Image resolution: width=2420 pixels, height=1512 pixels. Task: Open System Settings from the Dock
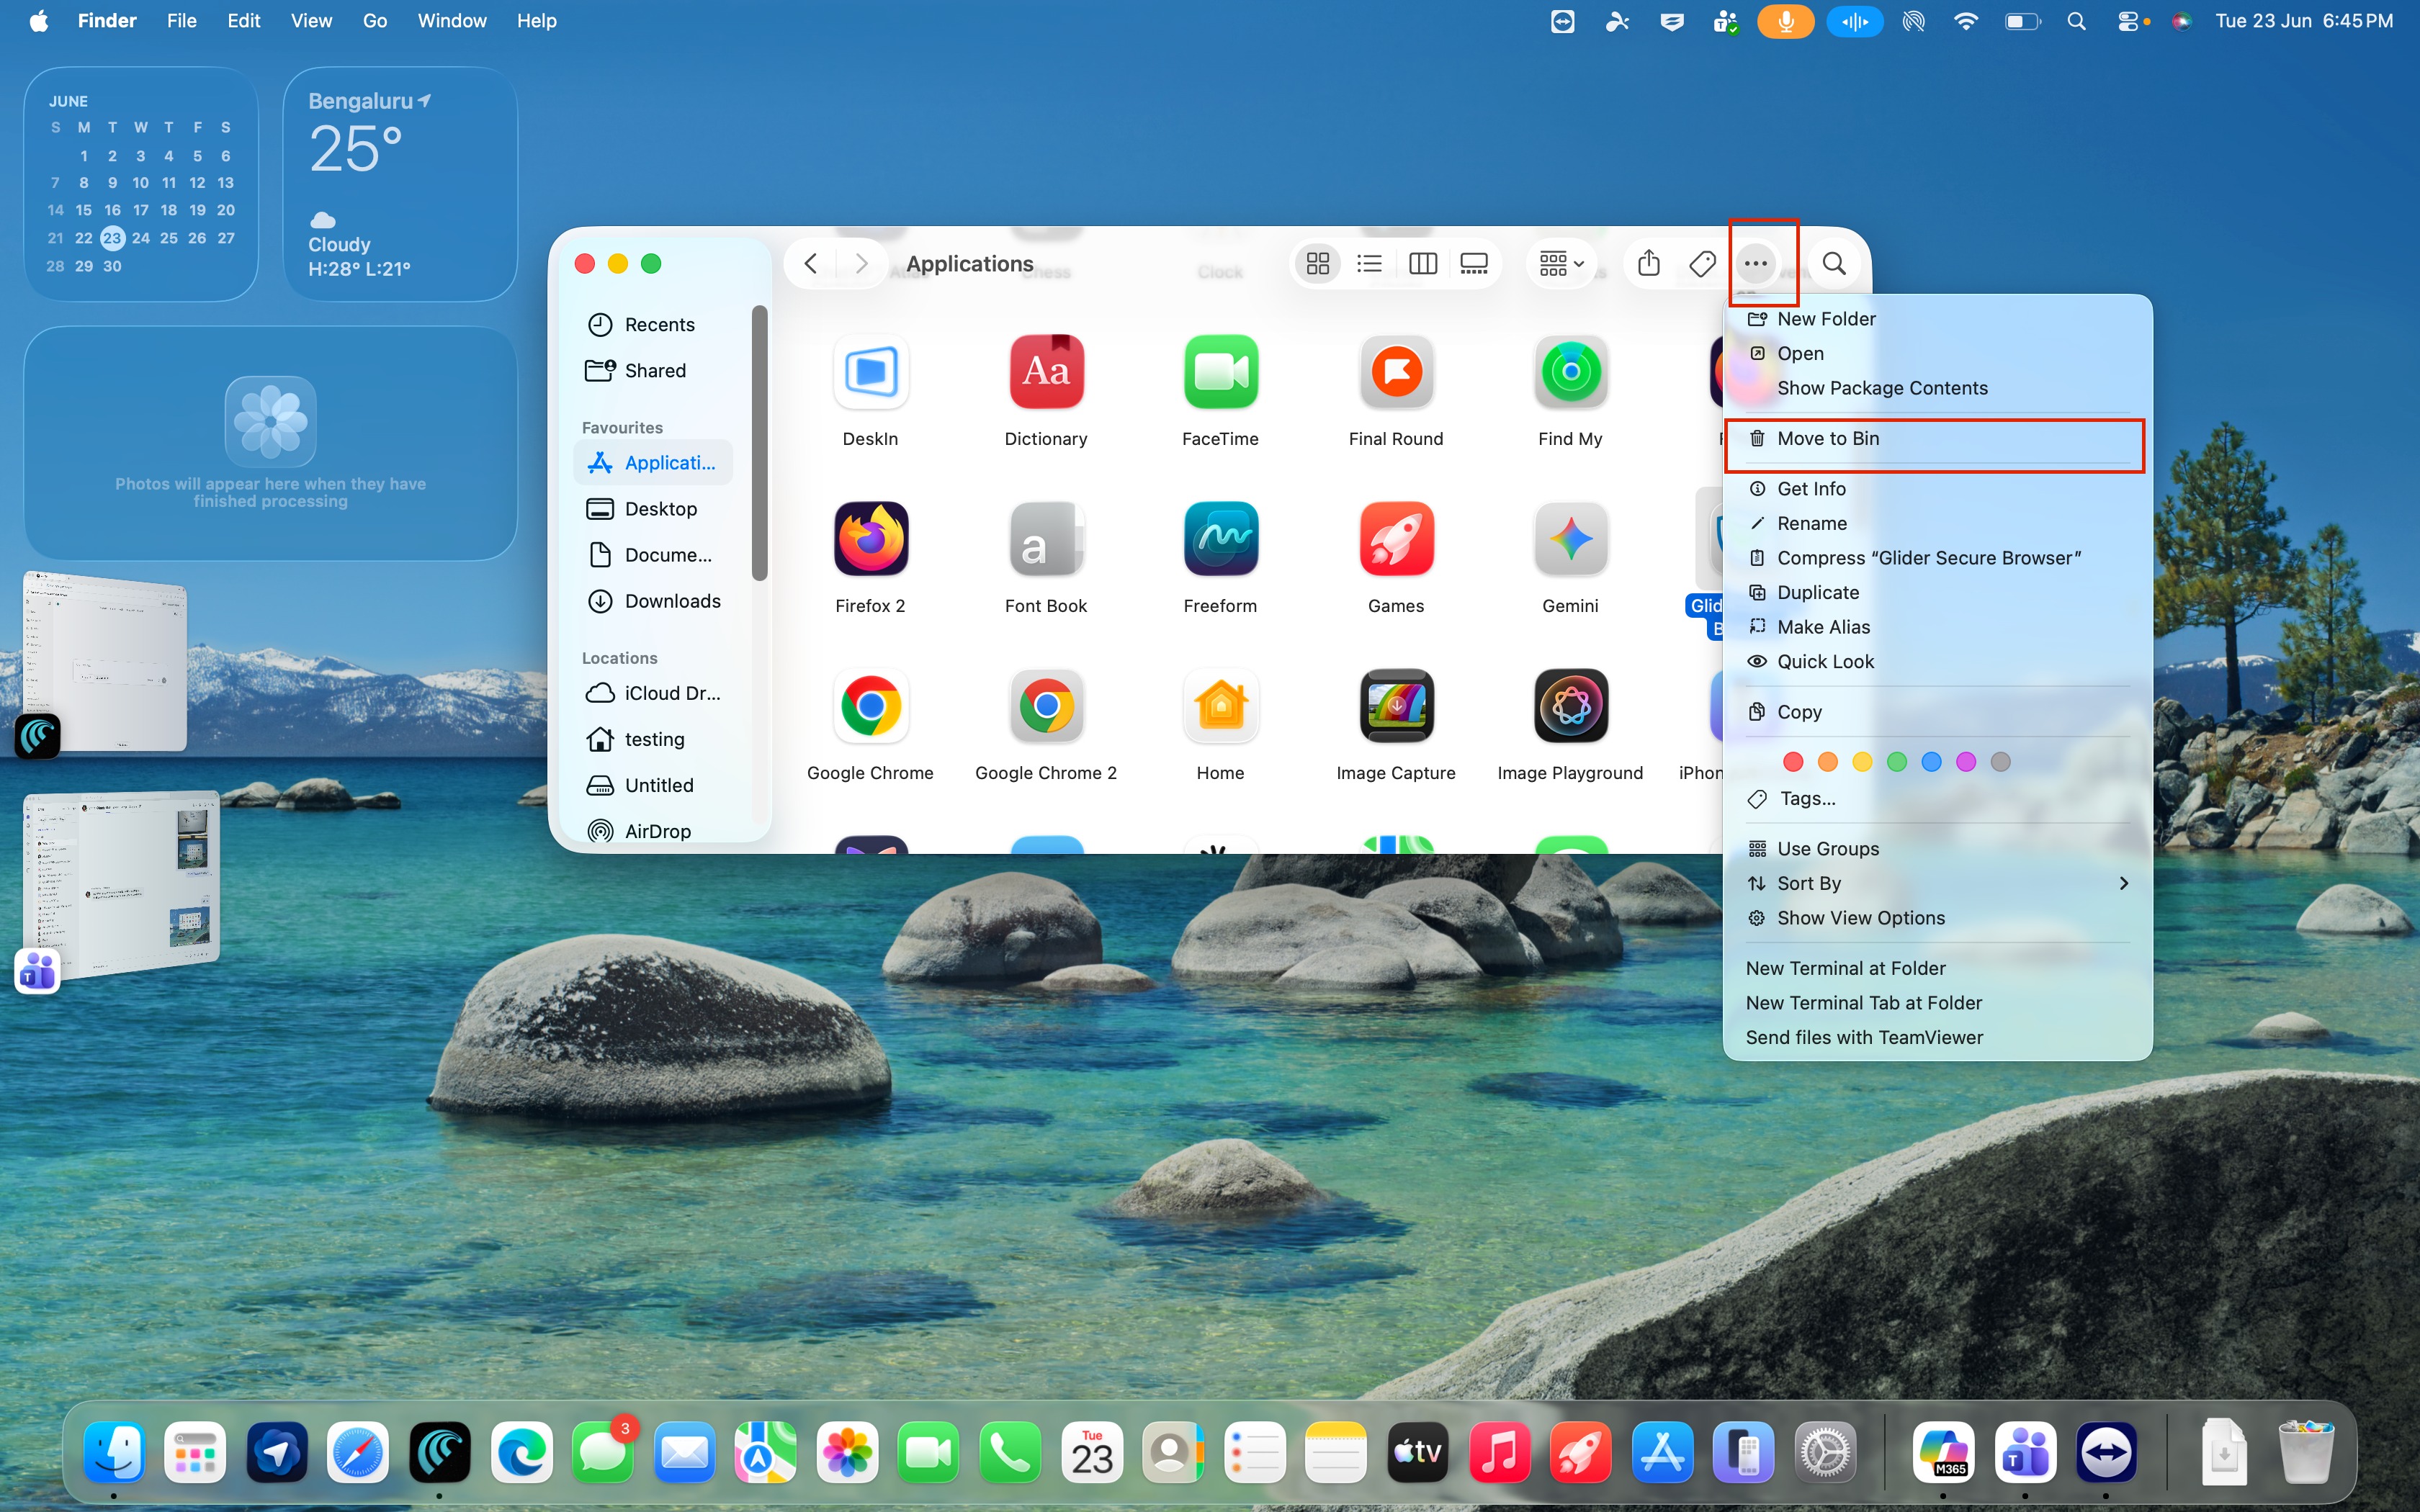click(1825, 1452)
